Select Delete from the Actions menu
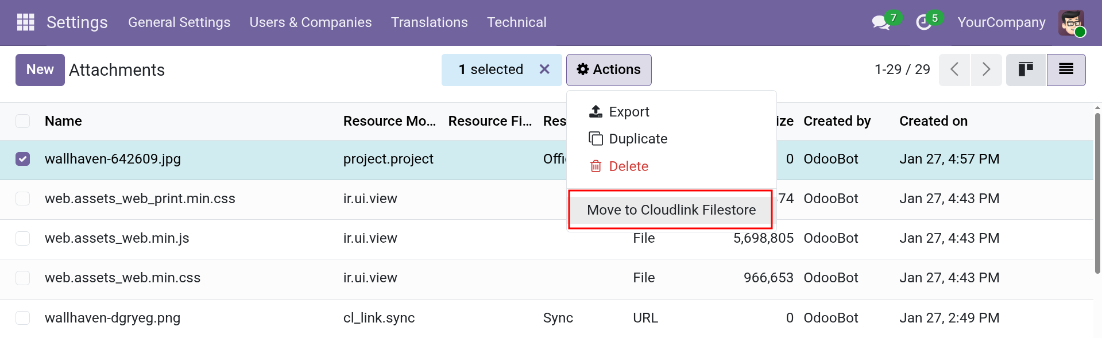 628,166
